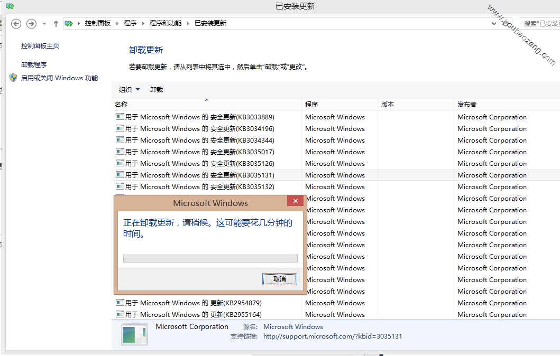
Task: Click the icon of update KB3035132
Action: coord(120,186)
